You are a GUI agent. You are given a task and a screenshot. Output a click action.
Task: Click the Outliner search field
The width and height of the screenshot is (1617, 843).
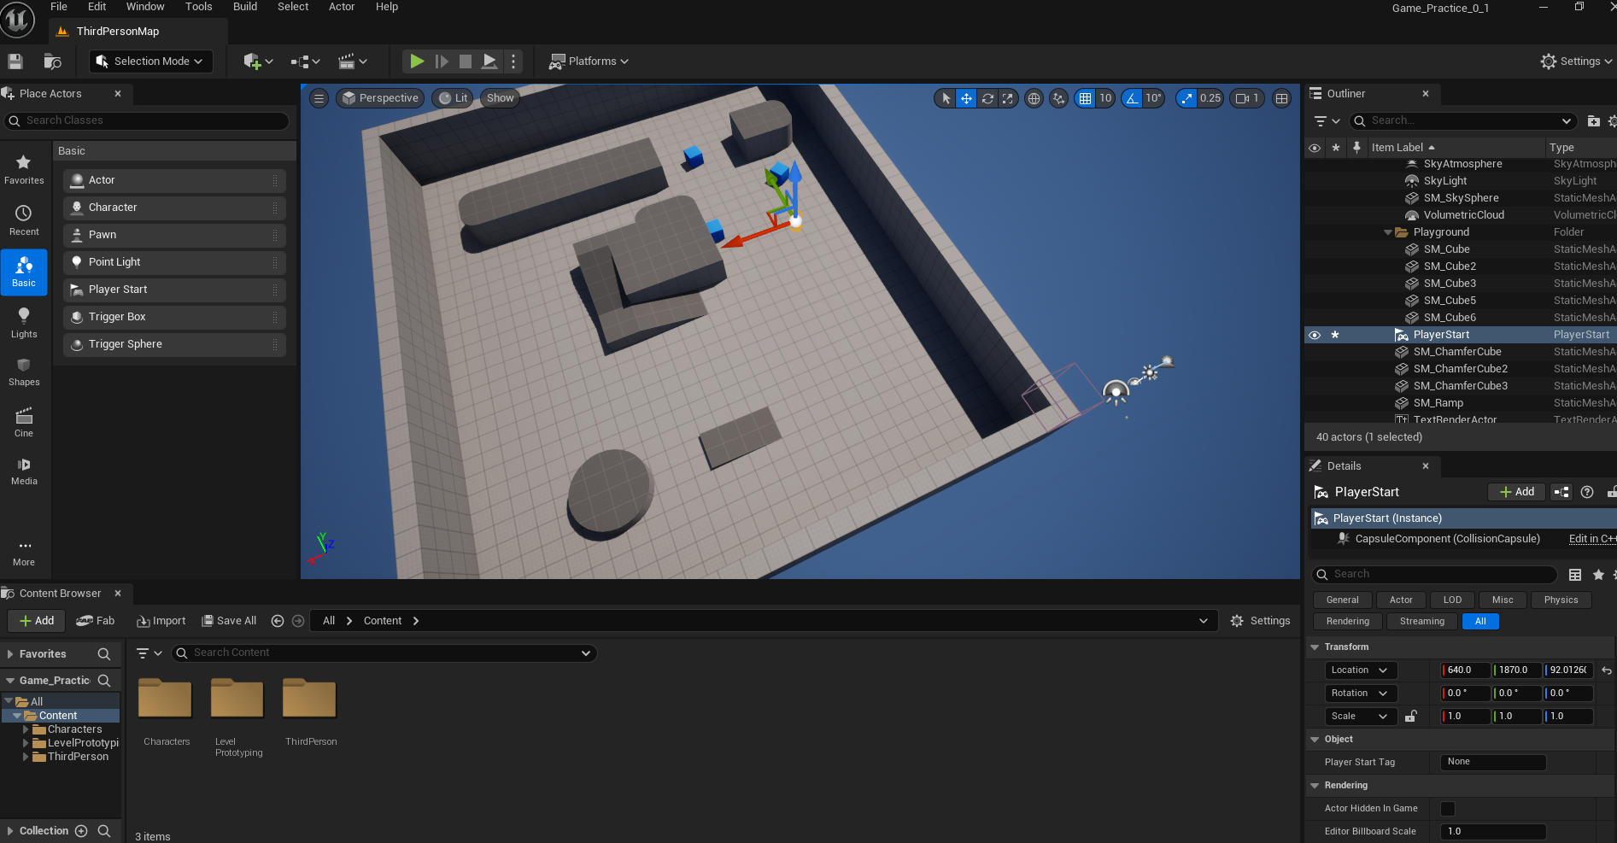point(1464,121)
